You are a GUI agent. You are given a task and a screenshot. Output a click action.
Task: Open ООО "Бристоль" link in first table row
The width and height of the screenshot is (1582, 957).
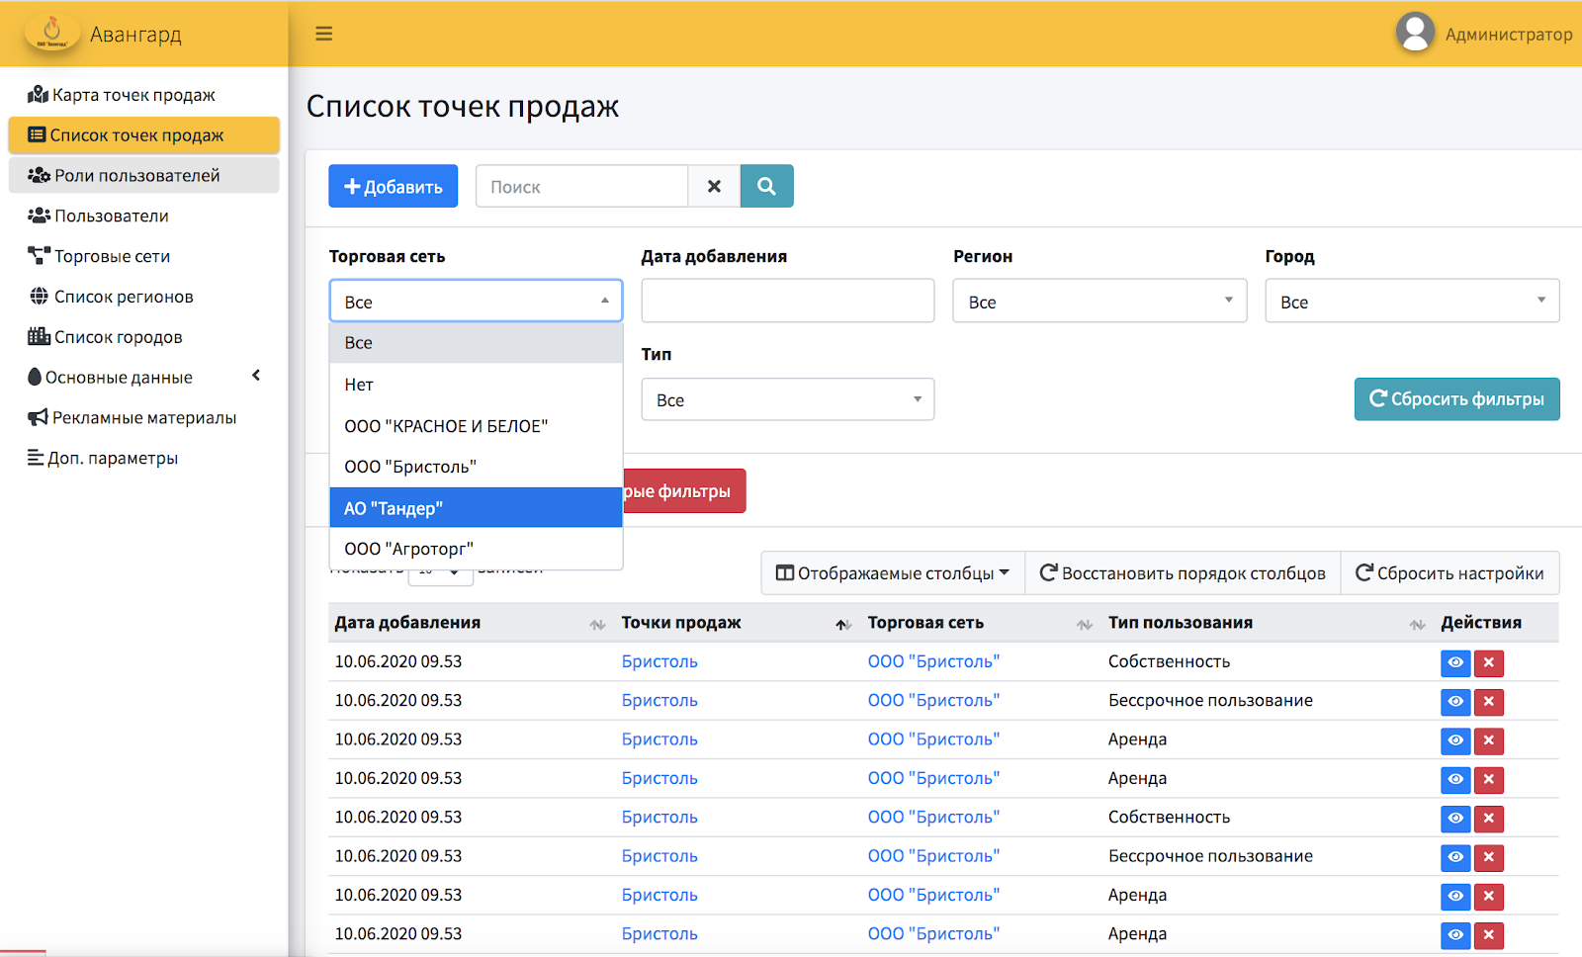coord(933,661)
